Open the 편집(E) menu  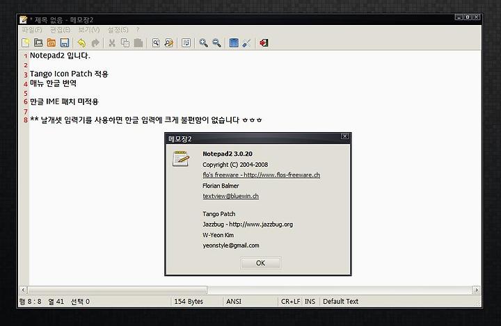(60, 30)
